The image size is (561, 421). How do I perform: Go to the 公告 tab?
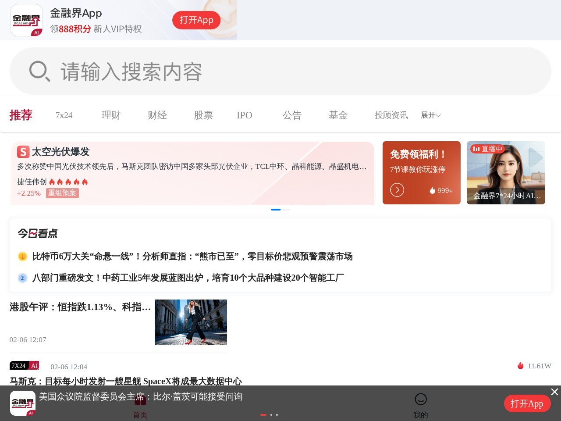pos(292,115)
